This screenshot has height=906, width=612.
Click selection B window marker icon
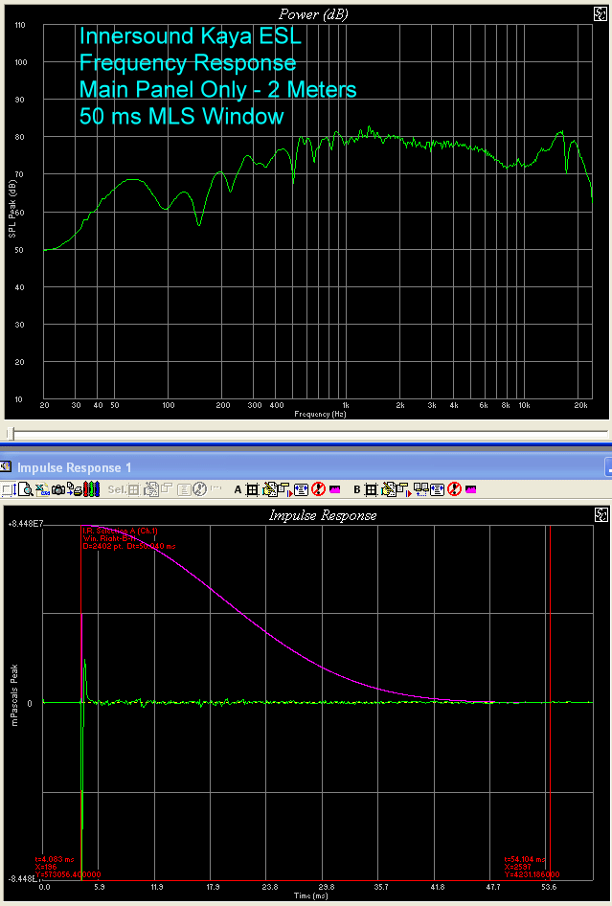[x=403, y=490]
